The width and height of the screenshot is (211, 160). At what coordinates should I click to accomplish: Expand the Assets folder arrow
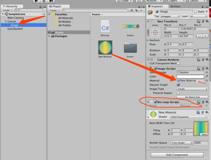[49, 32]
